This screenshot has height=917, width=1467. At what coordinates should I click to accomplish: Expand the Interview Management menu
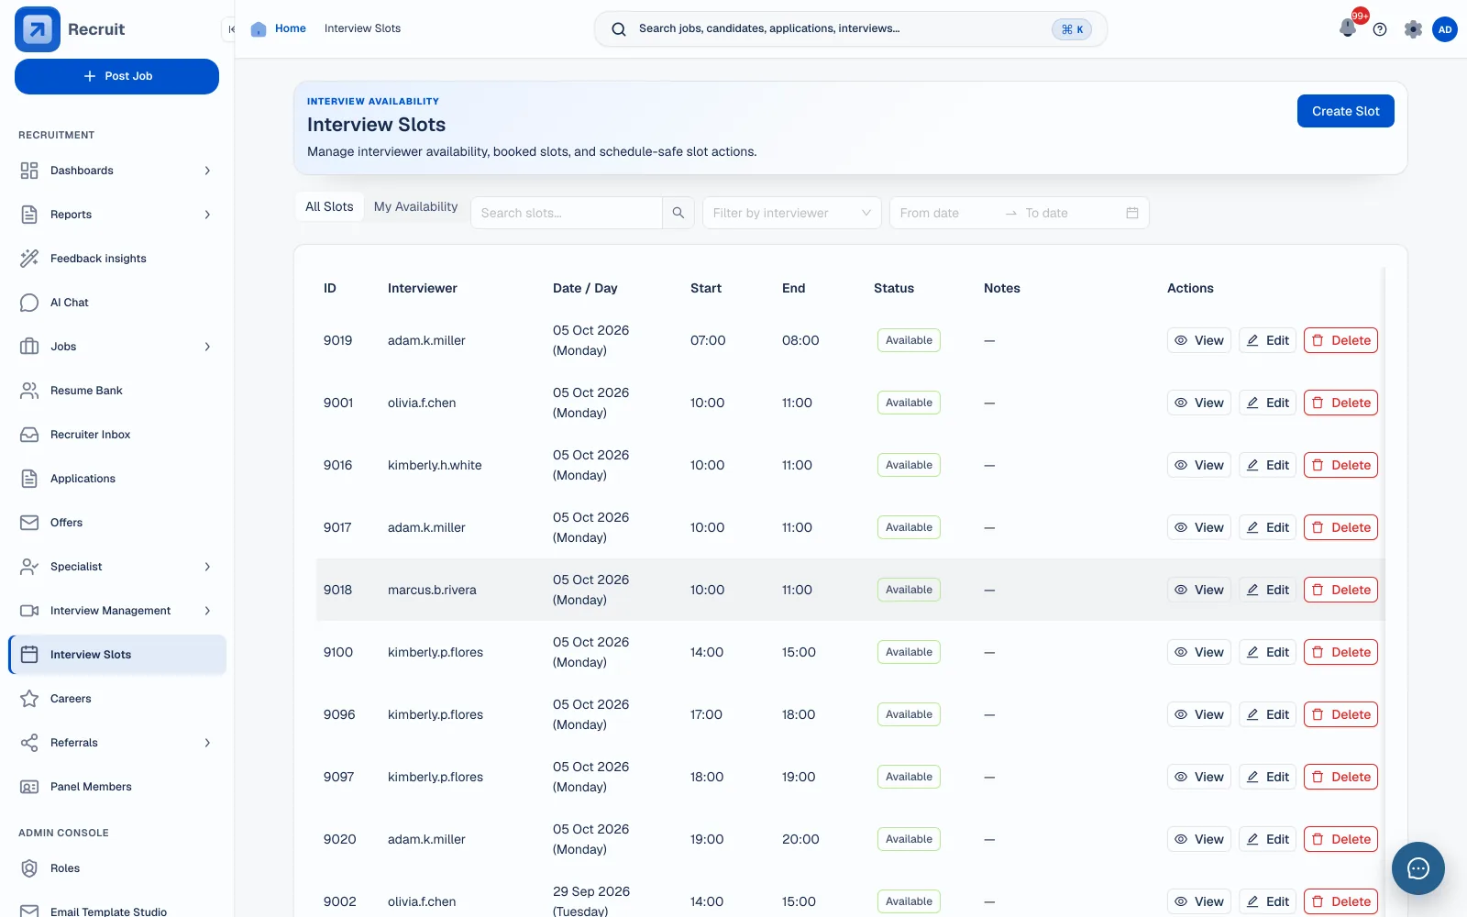116,611
